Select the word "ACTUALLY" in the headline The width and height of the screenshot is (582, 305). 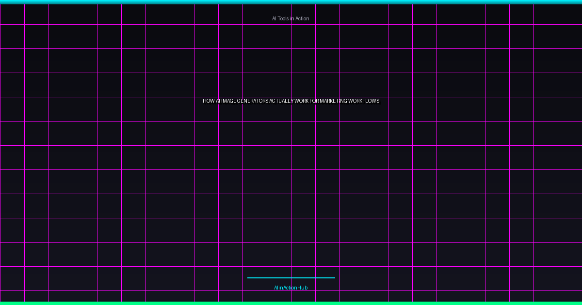point(282,101)
